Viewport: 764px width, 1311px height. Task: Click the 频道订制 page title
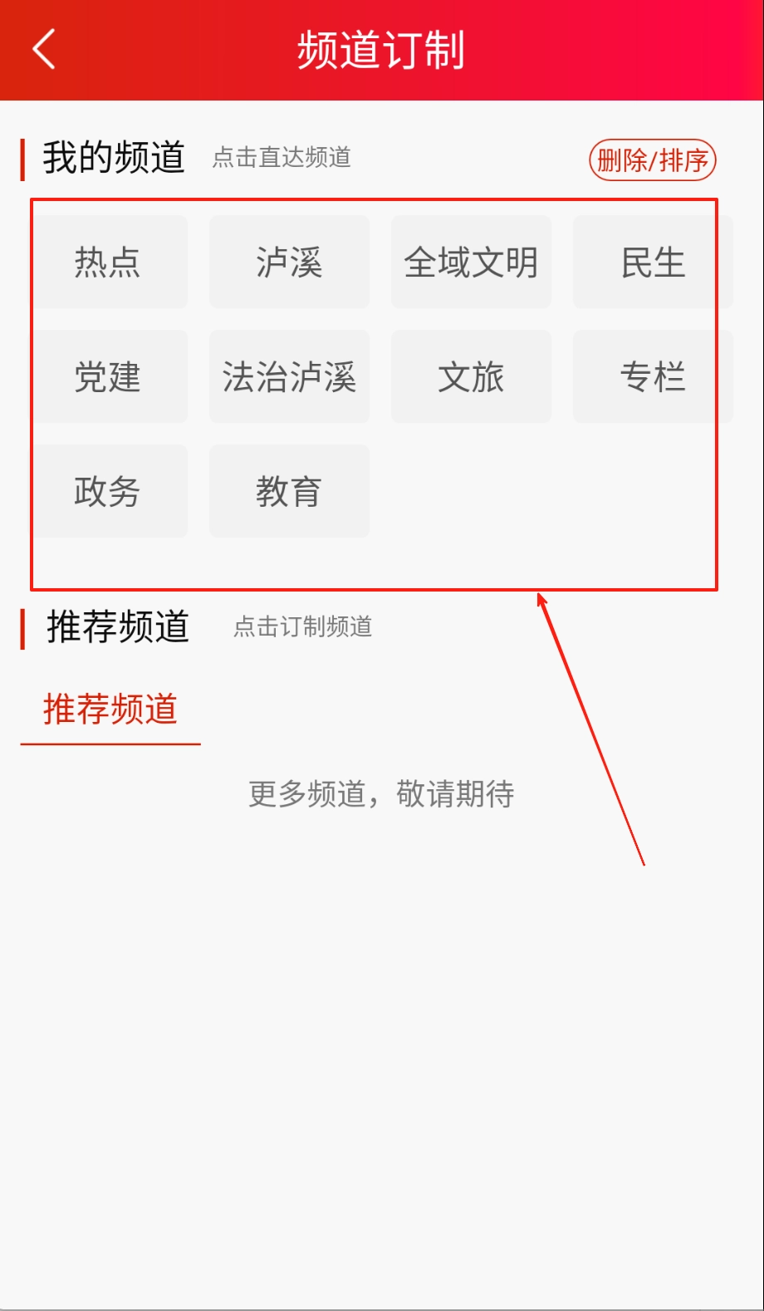[381, 50]
